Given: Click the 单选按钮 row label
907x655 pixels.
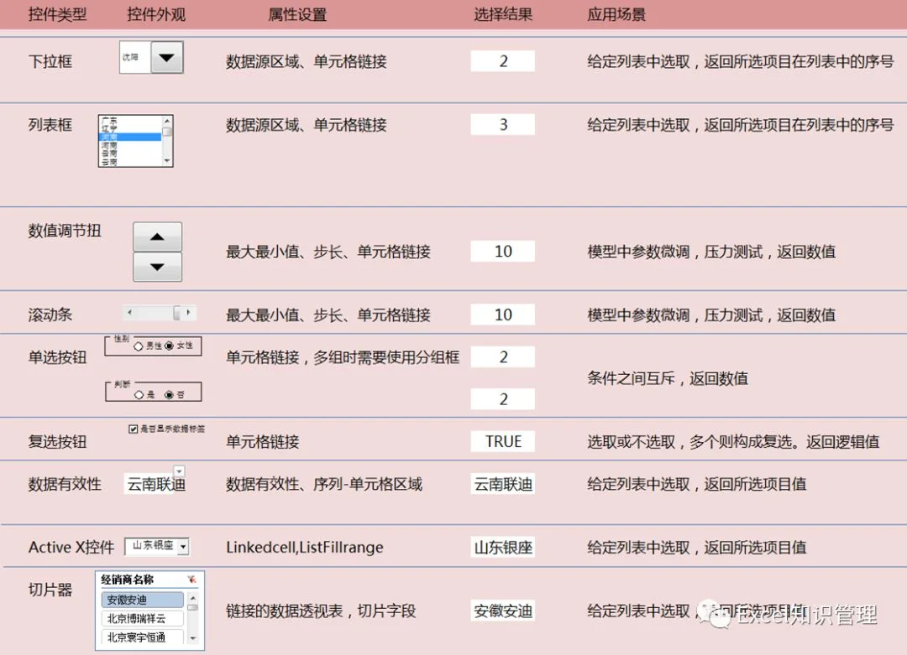Looking at the screenshot, I should point(57,357).
